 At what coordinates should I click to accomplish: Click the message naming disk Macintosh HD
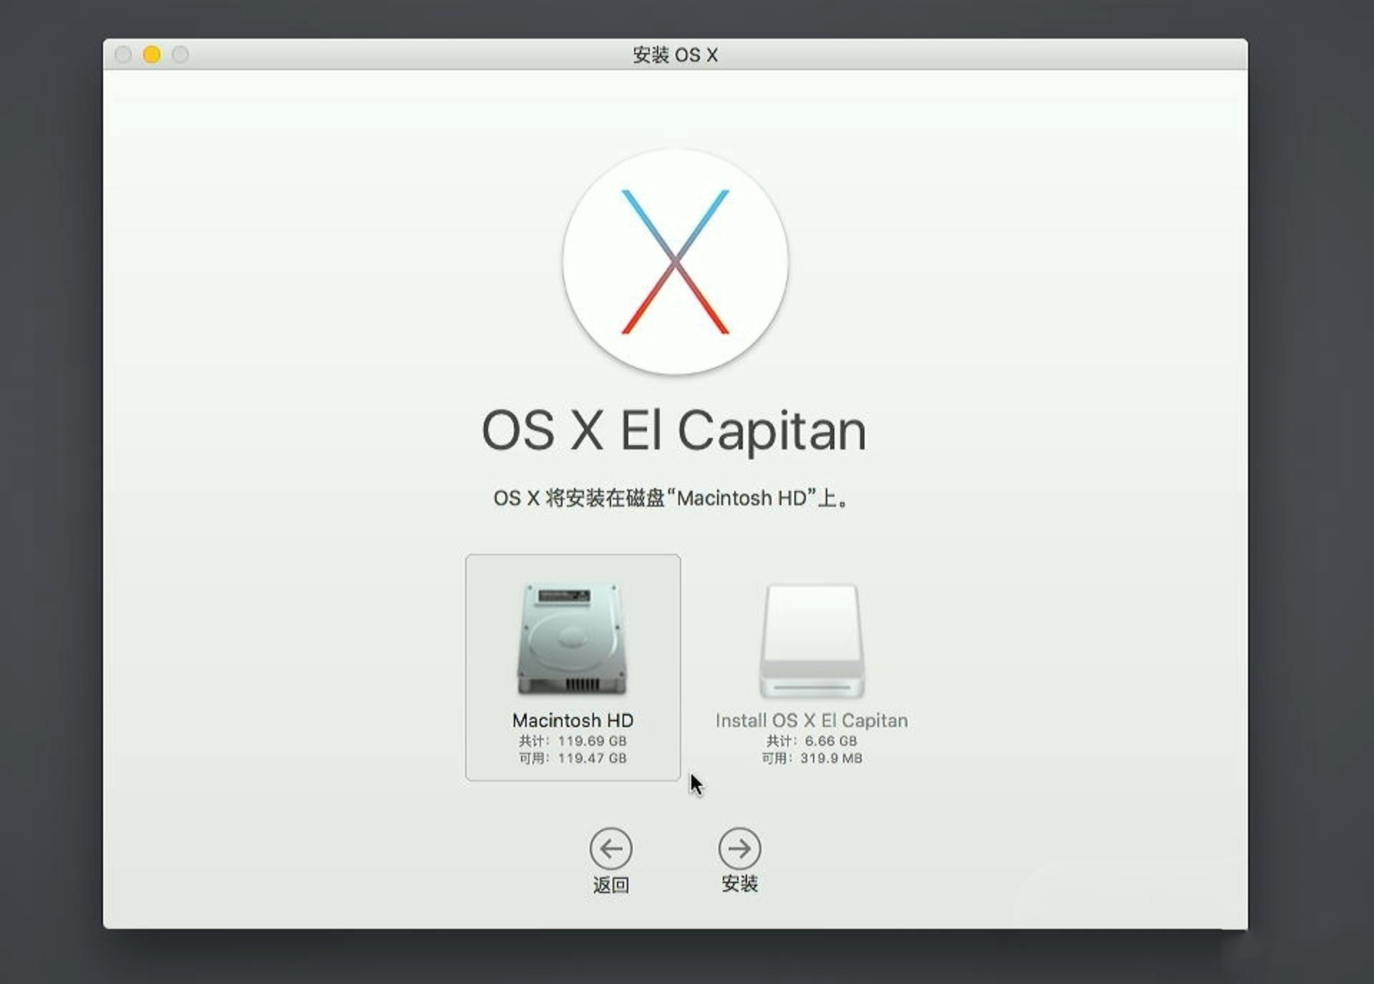click(x=671, y=498)
